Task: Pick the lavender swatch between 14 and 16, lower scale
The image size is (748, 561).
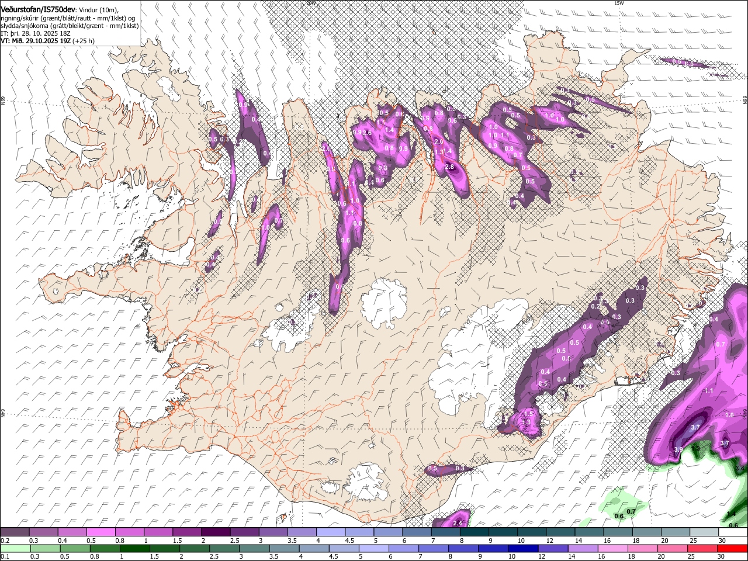Action: (583, 549)
